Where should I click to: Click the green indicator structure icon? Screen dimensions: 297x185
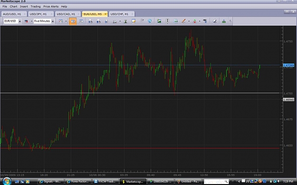tap(224, 21)
